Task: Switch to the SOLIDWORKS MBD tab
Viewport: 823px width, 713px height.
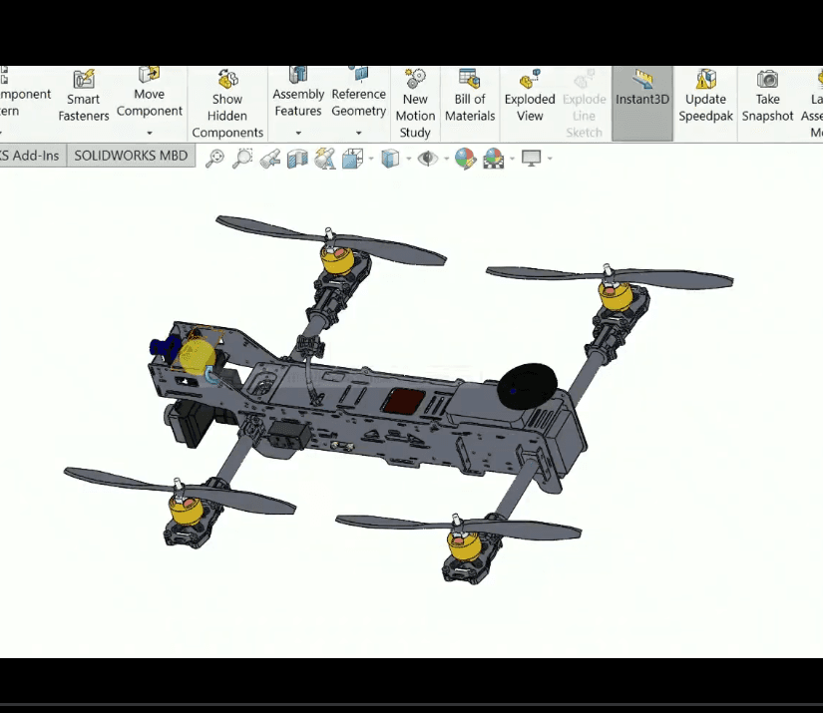Action: 131,156
